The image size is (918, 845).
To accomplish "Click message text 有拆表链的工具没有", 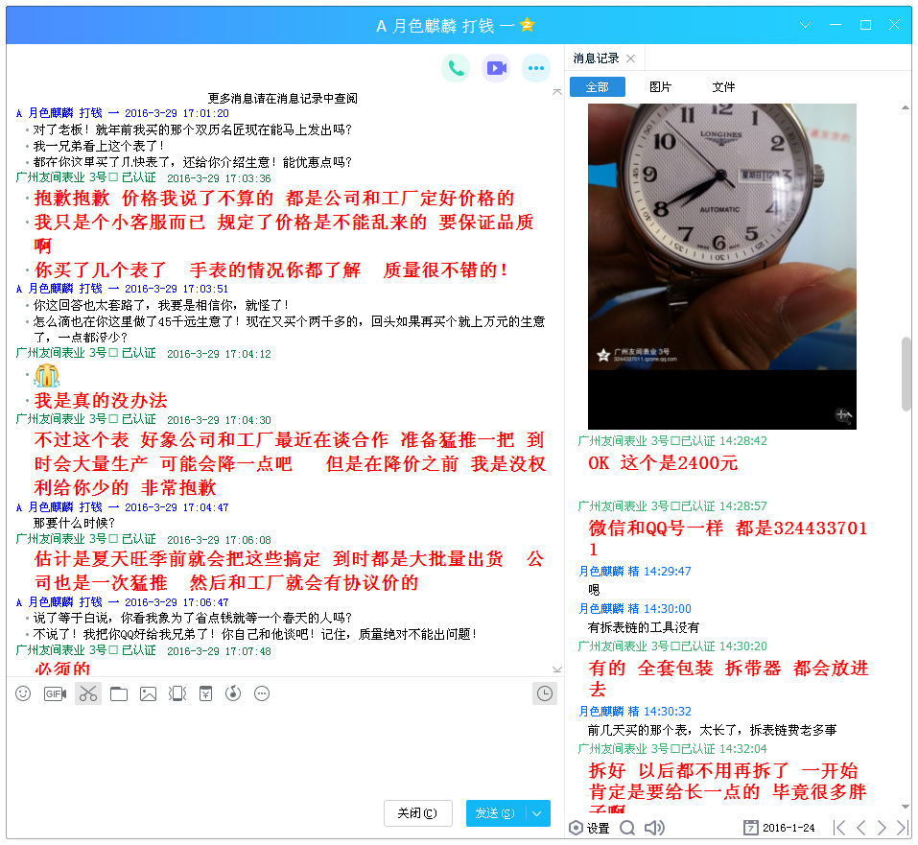I will click(644, 627).
